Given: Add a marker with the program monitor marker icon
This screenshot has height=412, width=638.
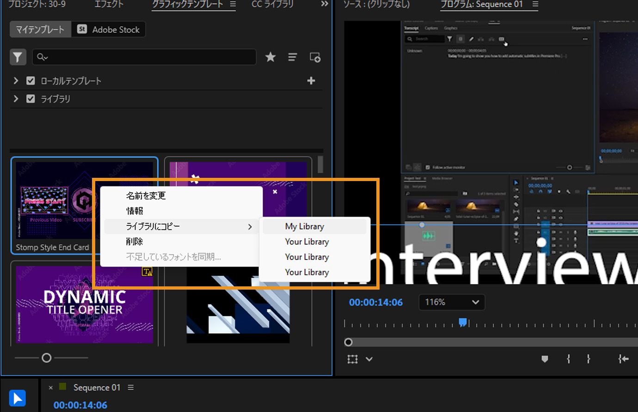Looking at the screenshot, I should (545, 359).
